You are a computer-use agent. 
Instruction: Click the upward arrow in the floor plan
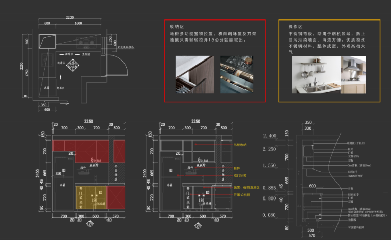(x=60, y=76)
